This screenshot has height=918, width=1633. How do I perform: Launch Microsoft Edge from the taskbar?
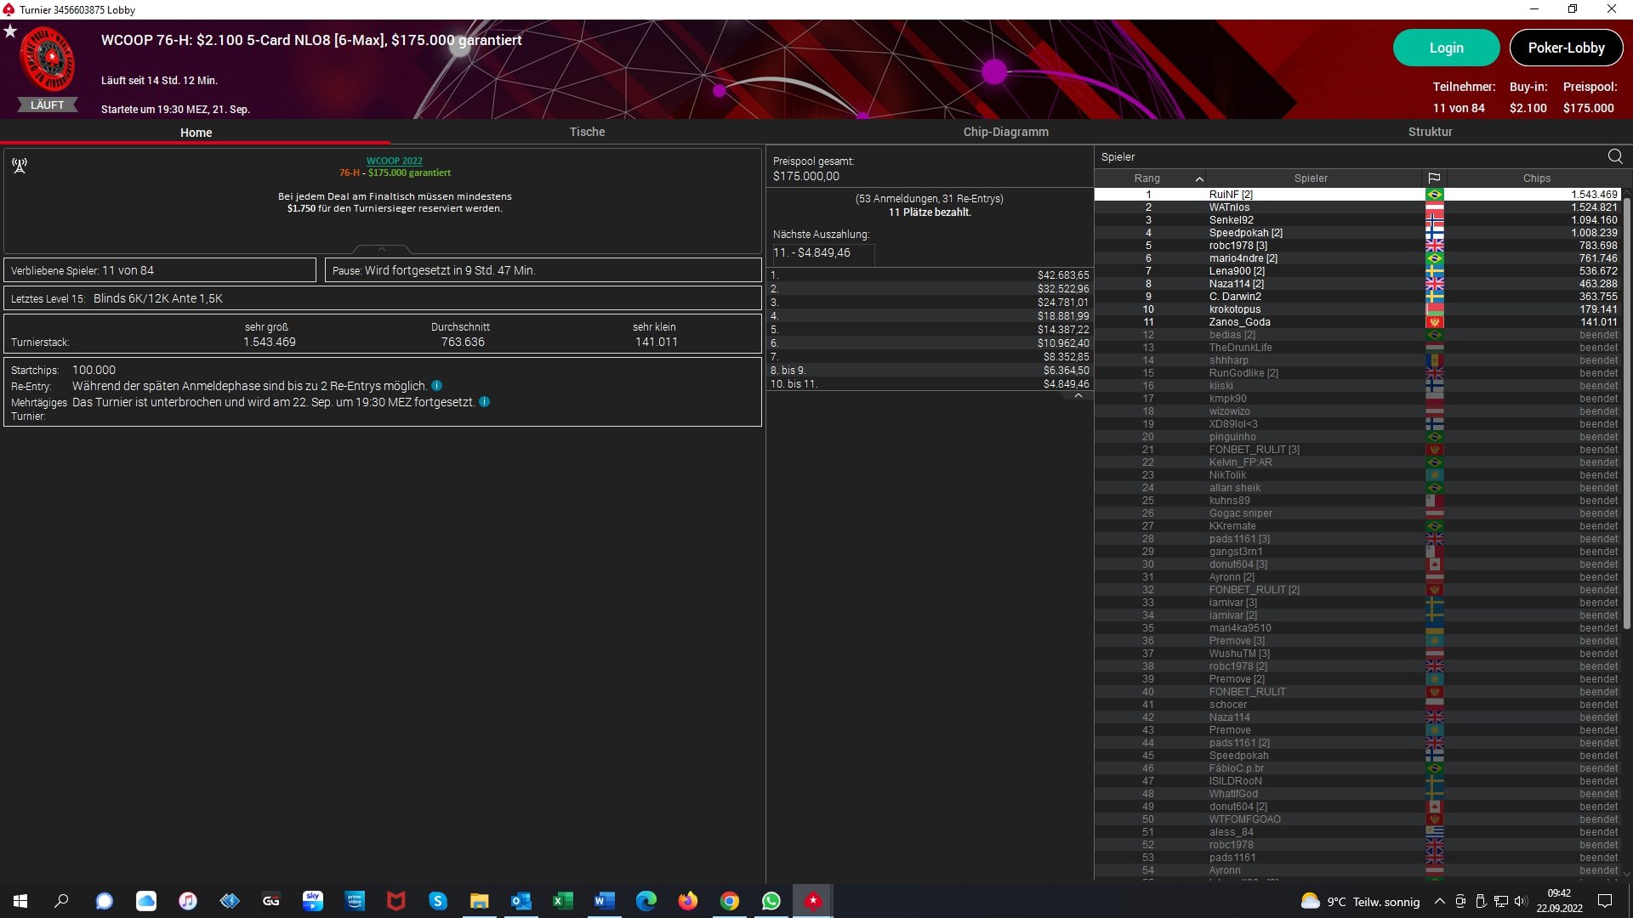click(646, 901)
